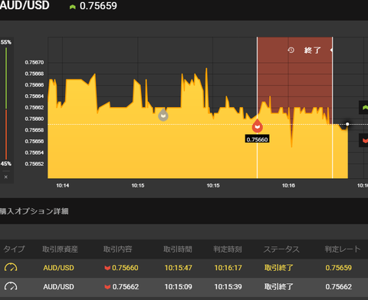Click the green up arrow at chart right edge
Viewport: 368px width, 300px height.
pyautogui.click(x=364, y=108)
